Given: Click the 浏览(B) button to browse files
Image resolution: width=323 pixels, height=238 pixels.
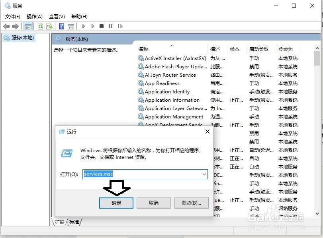Looking at the screenshot, I should pyautogui.click(x=191, y=203).
